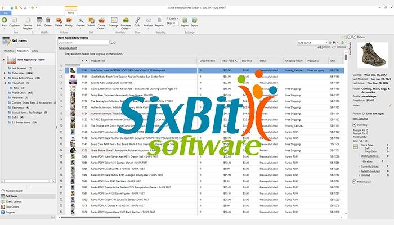Screen dimensions: 394x225
Task: Switch to the Views tab
Action: point(35,51)
